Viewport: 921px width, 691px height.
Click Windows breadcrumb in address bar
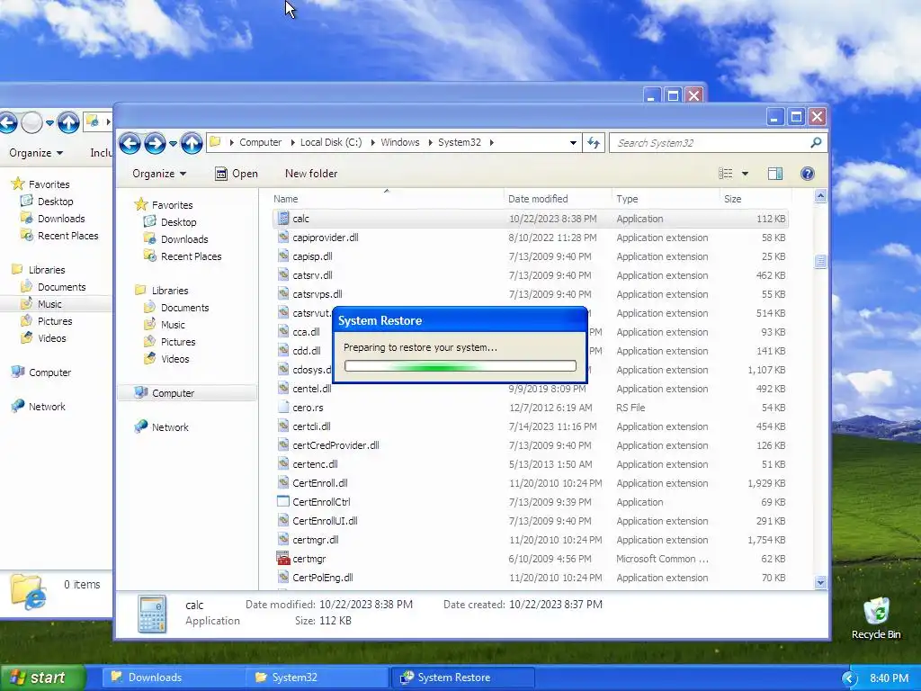(400, 143)
